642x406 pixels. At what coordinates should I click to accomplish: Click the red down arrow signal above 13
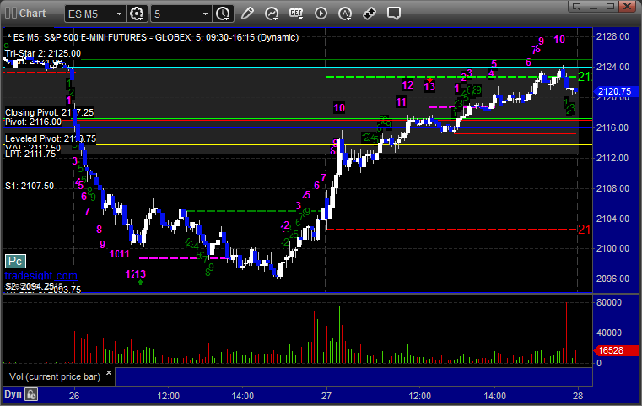point(429,79)
